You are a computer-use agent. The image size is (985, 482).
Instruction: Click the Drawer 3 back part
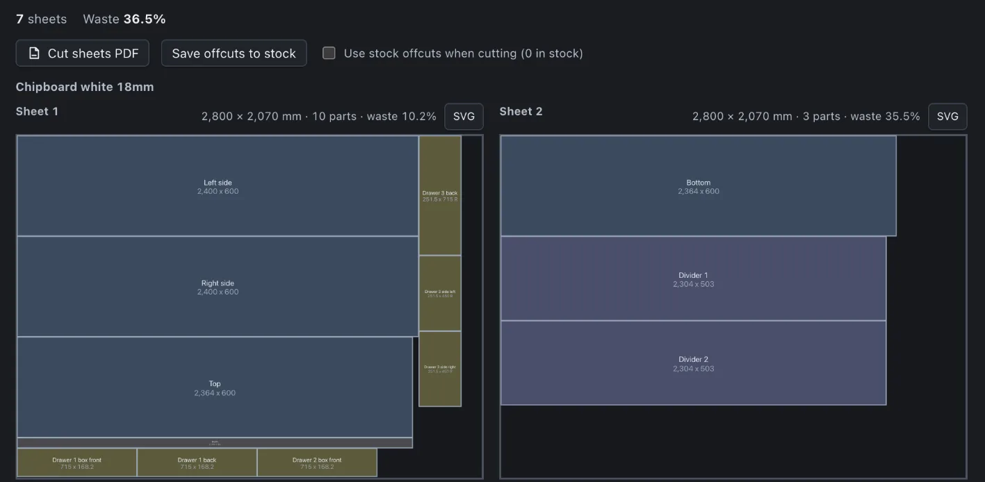click(440, 196)
